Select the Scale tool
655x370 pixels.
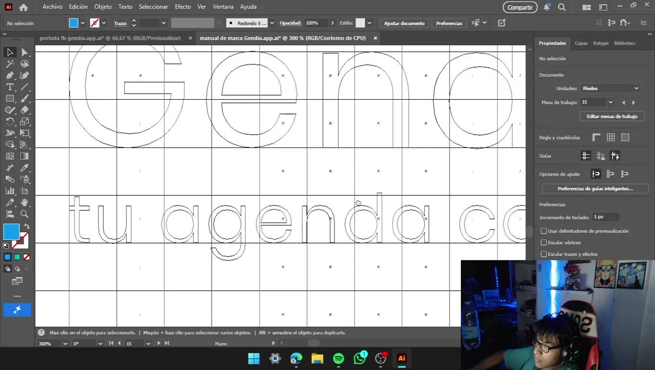pos(25,122)
